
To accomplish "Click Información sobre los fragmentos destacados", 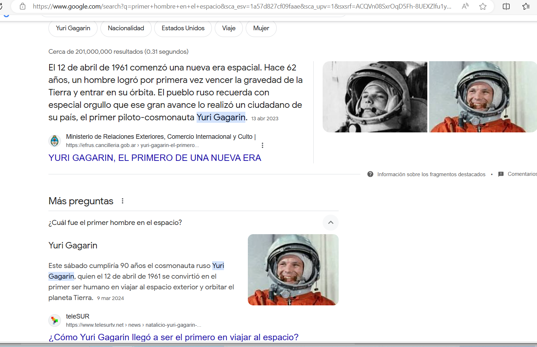I will pos(431,174).
